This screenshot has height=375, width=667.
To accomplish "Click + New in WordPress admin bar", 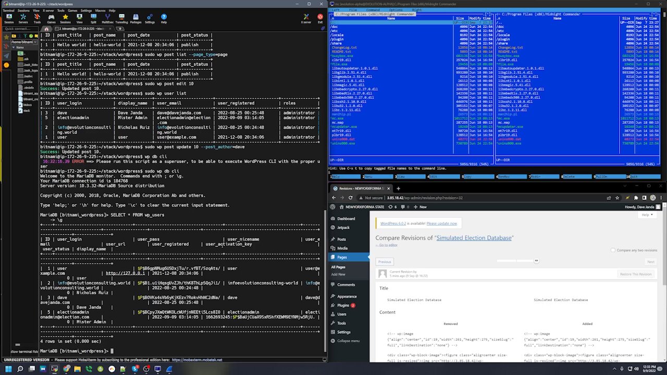I will coord(421,207).
